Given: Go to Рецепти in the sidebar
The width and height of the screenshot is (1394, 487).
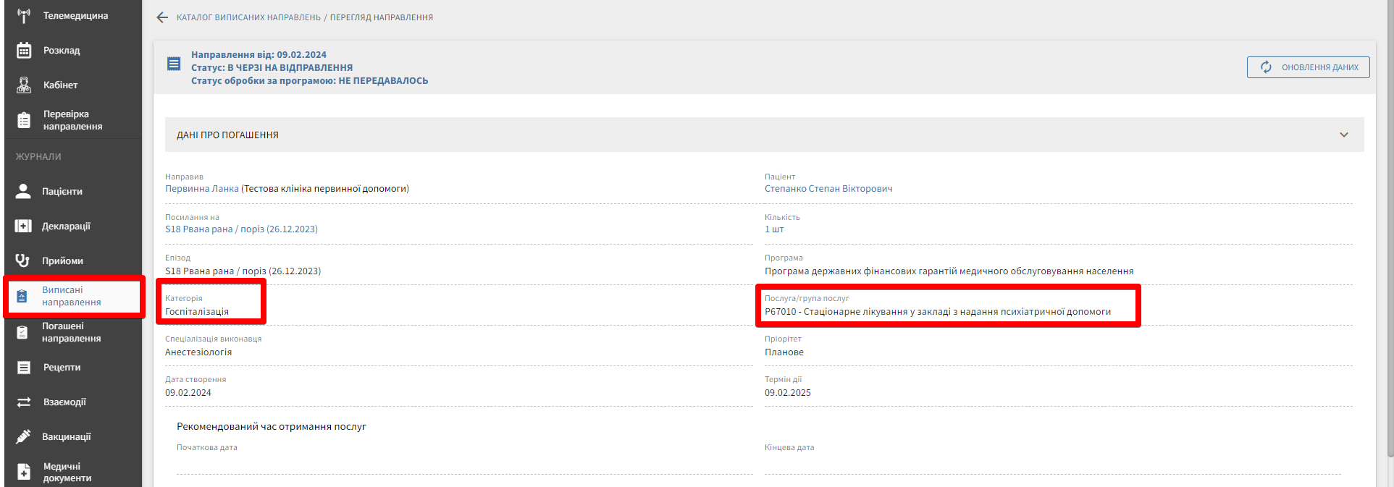Looking at the screenshot, I should pyautogui.click(x=62, y=368).
